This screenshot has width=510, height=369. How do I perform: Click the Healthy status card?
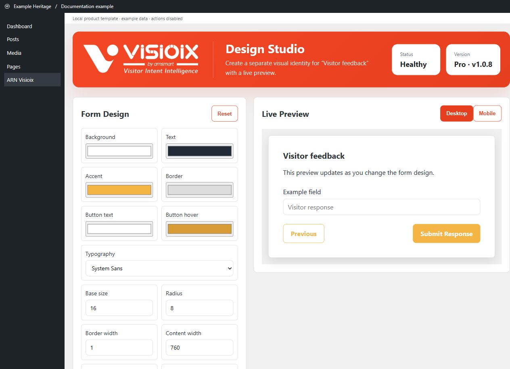click(x=416, y=60)
